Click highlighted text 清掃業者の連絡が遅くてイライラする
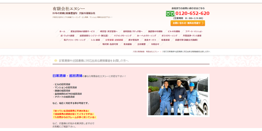The image size is (262, 131). 74,114
